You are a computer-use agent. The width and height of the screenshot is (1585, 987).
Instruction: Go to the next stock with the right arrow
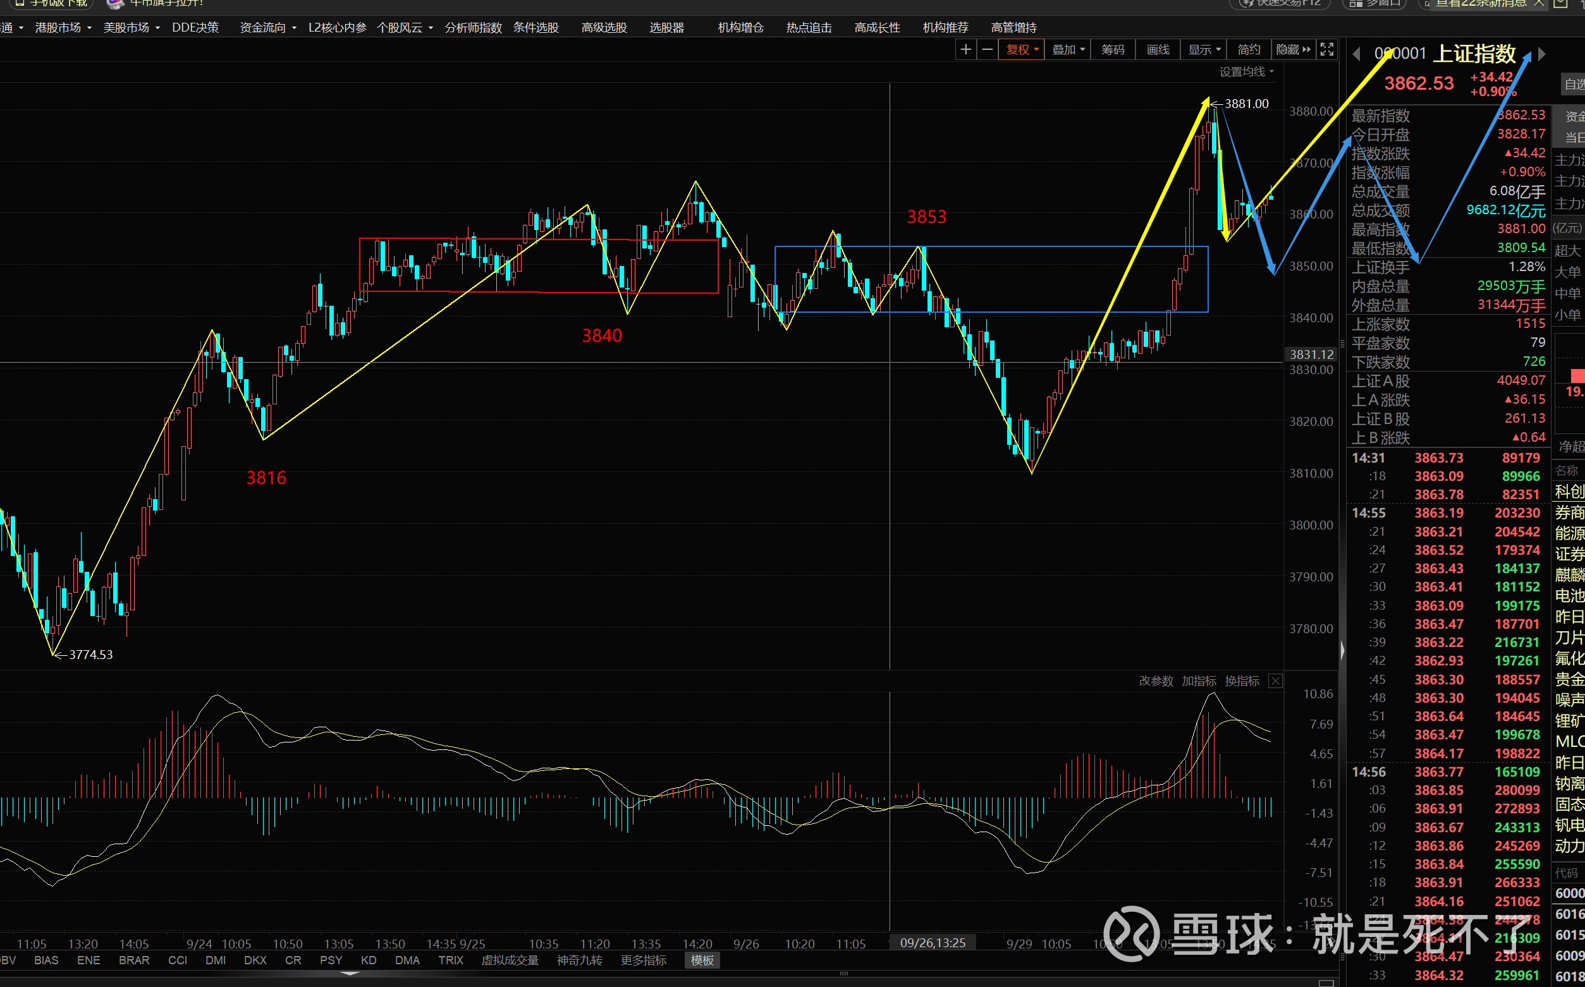(x=1542, y=54)
